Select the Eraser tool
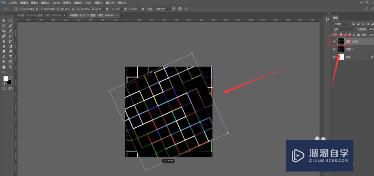Viewport: 374px width, 176px height. tap(4, 46)
